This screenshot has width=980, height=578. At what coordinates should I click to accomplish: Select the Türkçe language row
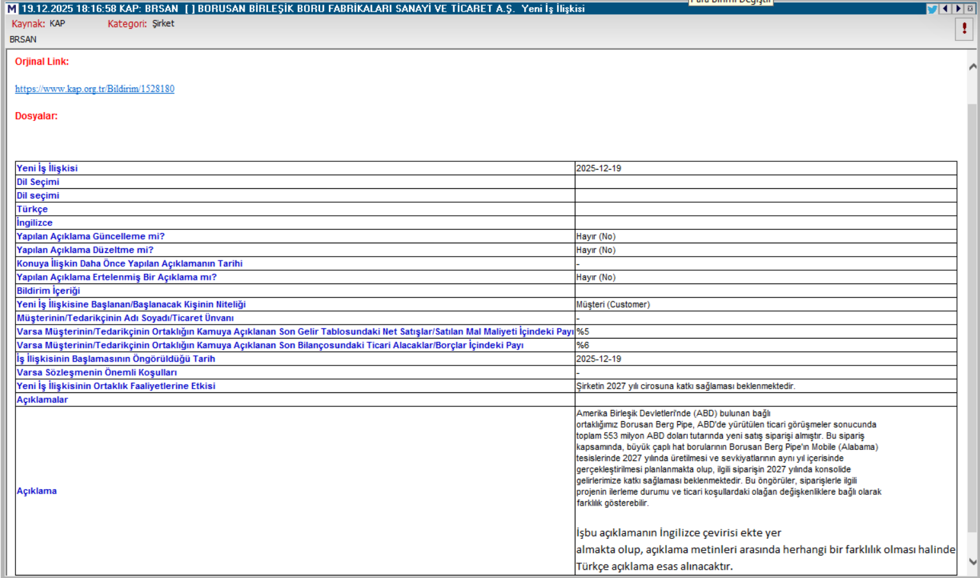click(32, 209)
